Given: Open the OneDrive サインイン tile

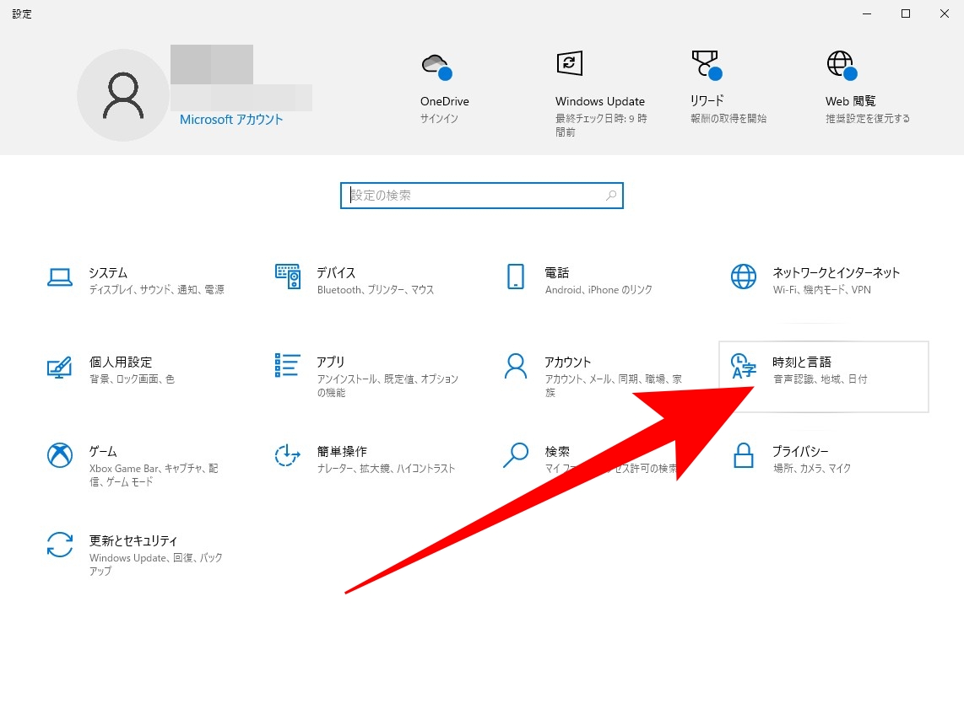Looking at the screenshot, I should [444, 89].
